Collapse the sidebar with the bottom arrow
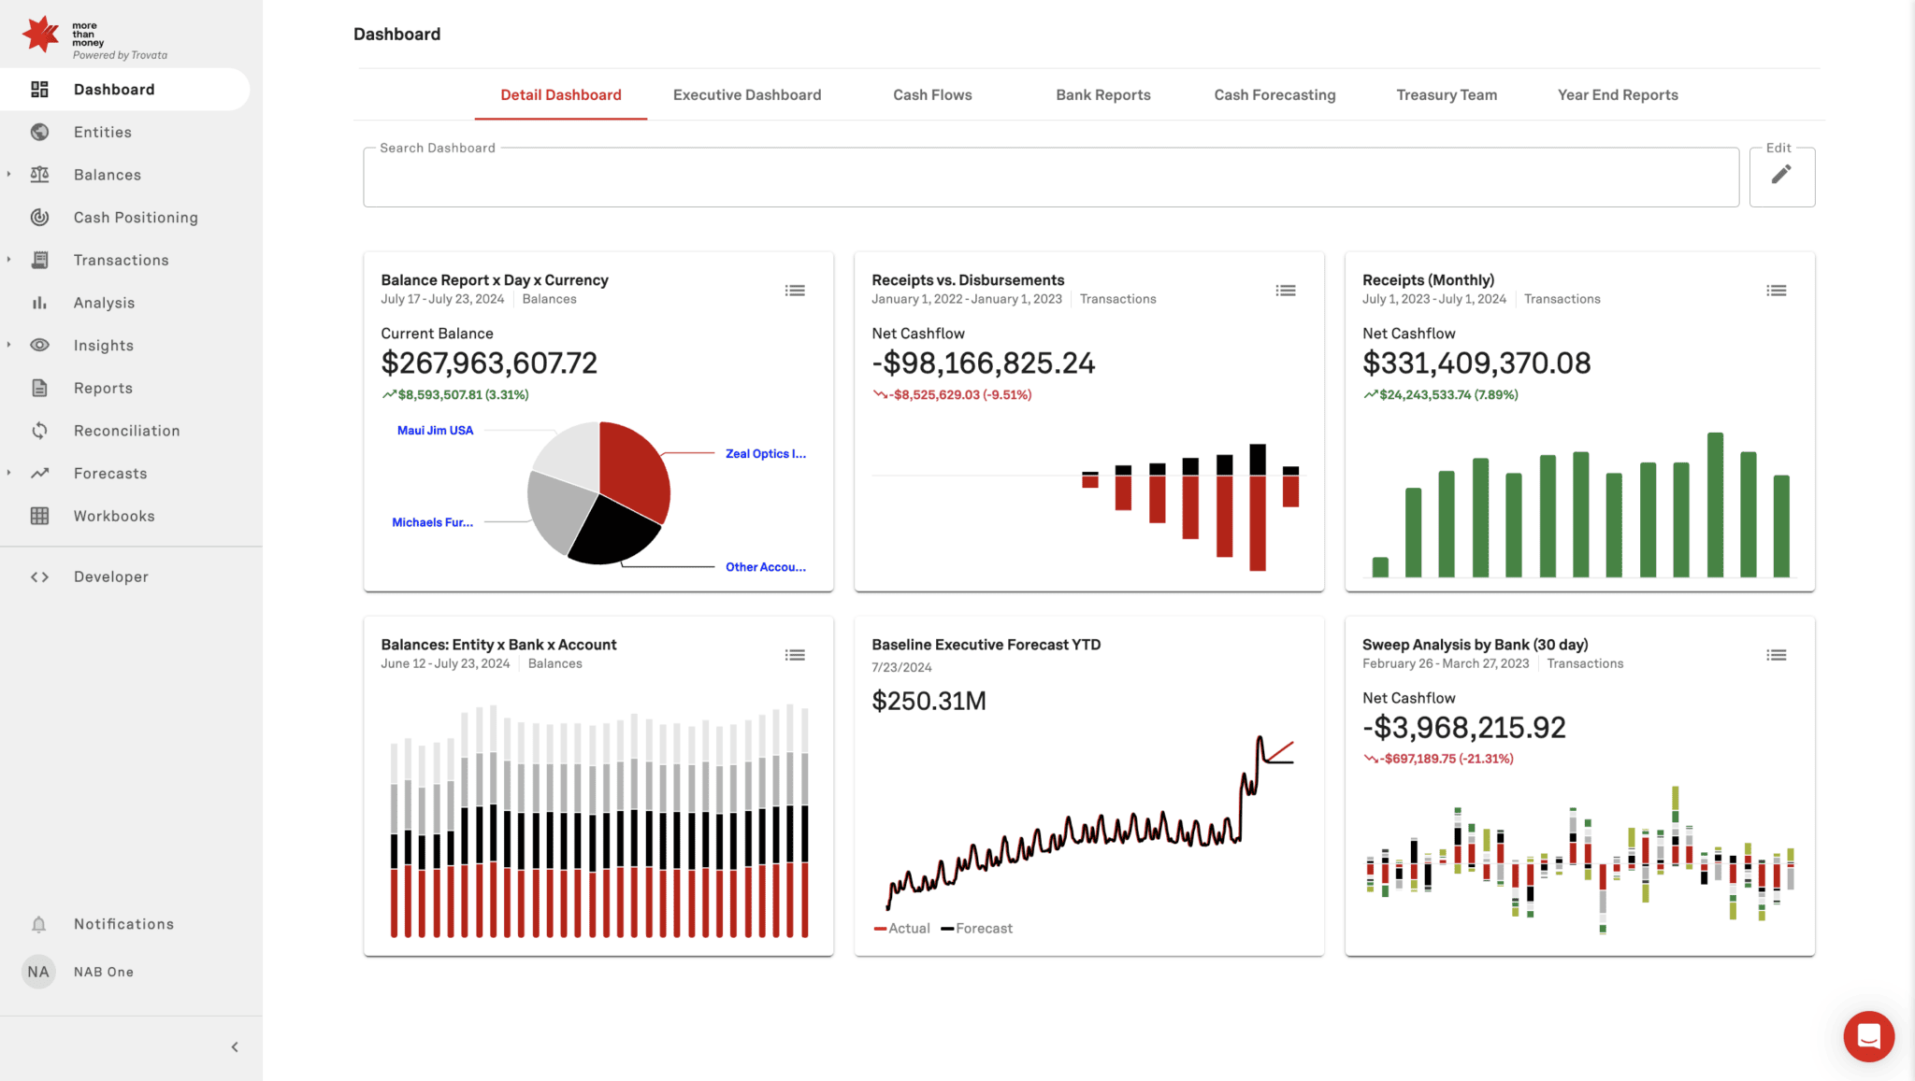 pyautogui.click(x=235, y=1046)
